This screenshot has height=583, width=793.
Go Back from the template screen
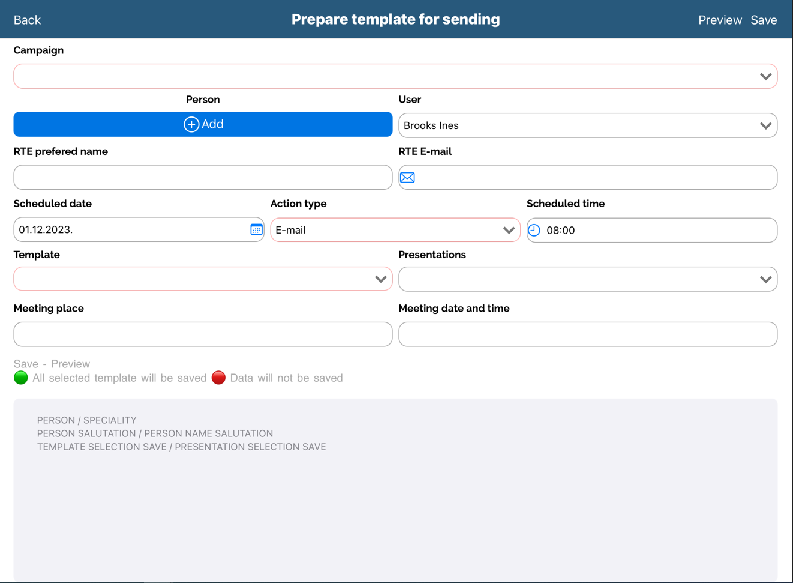click(27, 20)
